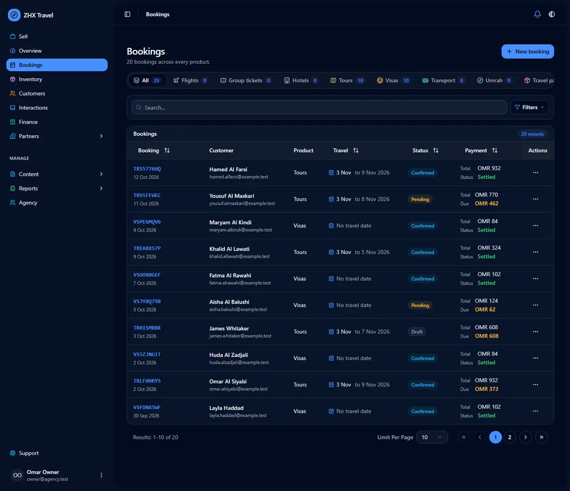
Task: Expand the Partners sidebar section
Action: pyautogui.click(x=57, y=136)
